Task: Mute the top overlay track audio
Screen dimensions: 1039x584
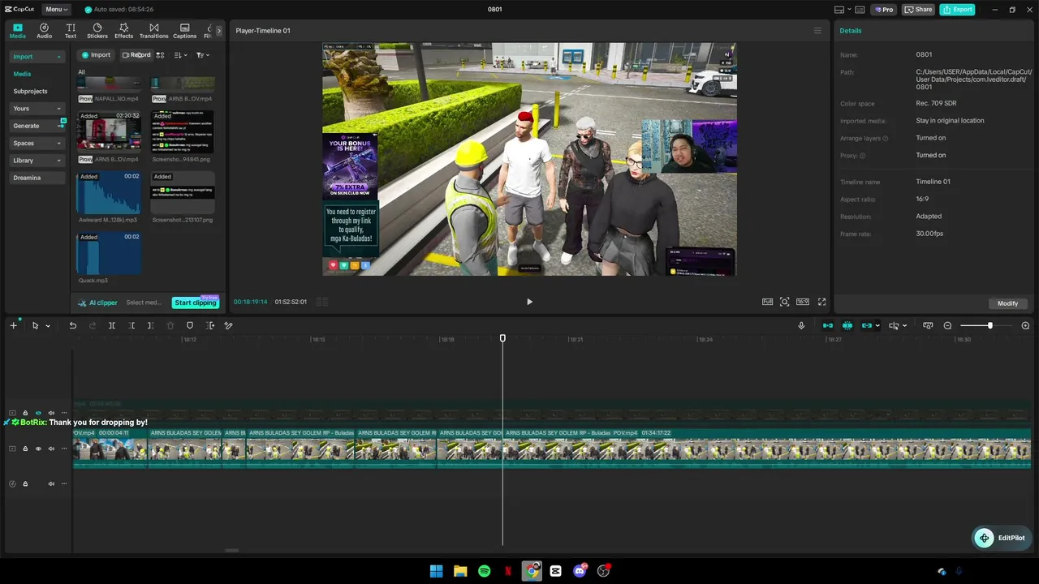Action: pos(51,413)
